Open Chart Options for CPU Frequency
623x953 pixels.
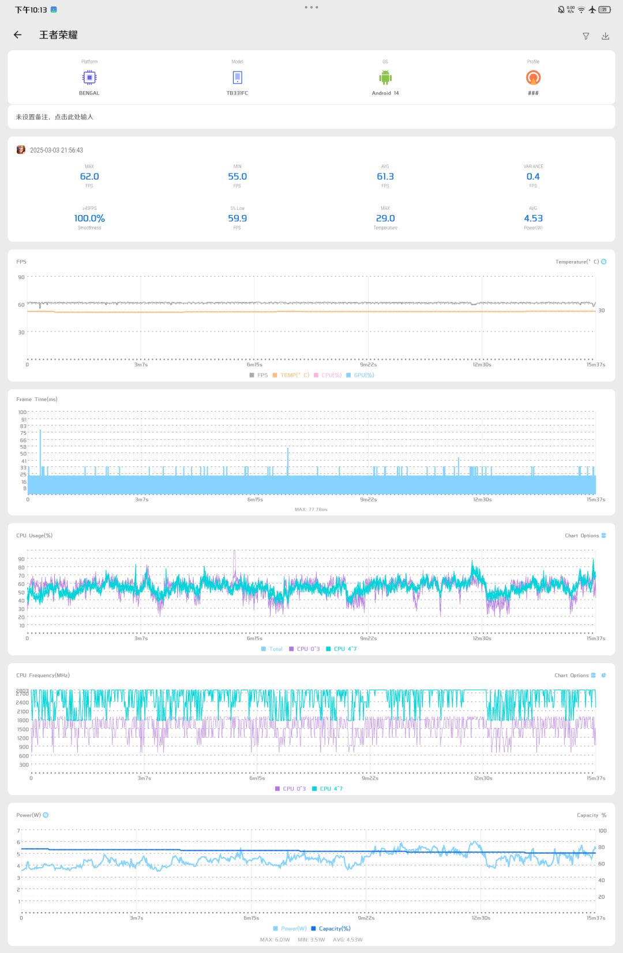click(575, 675)
